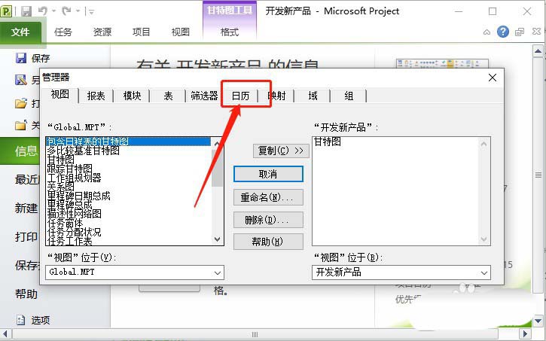Click the 选项 item in backstage menu
The height and width of the screenshot is (341, 546).
pyautogui.click(x=32, y=320)
